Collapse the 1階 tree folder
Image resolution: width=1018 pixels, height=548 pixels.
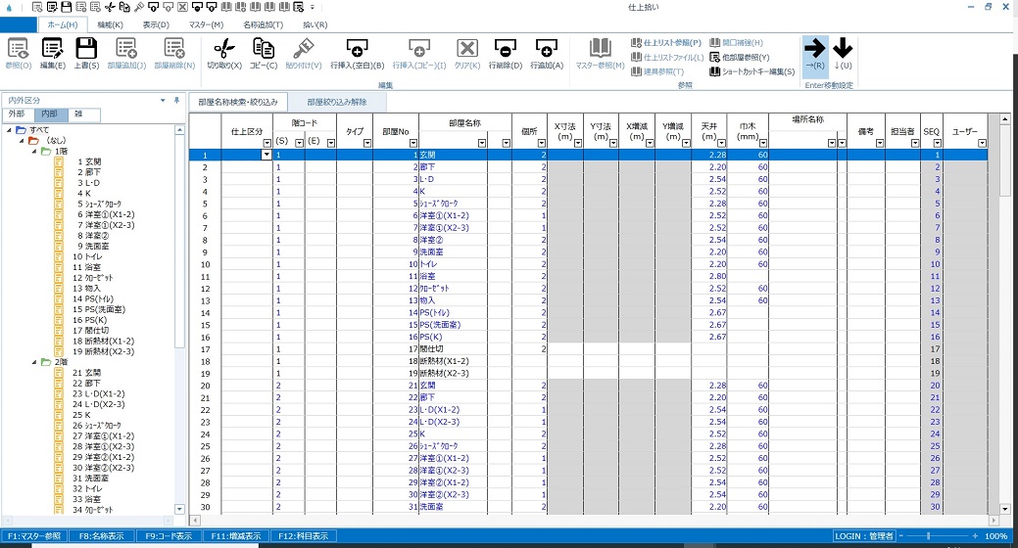pos(33,151)
